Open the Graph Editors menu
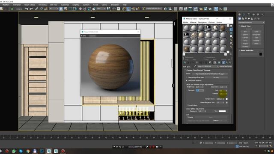The height and width of the screenshot is (154, 274). click(30, 5)
